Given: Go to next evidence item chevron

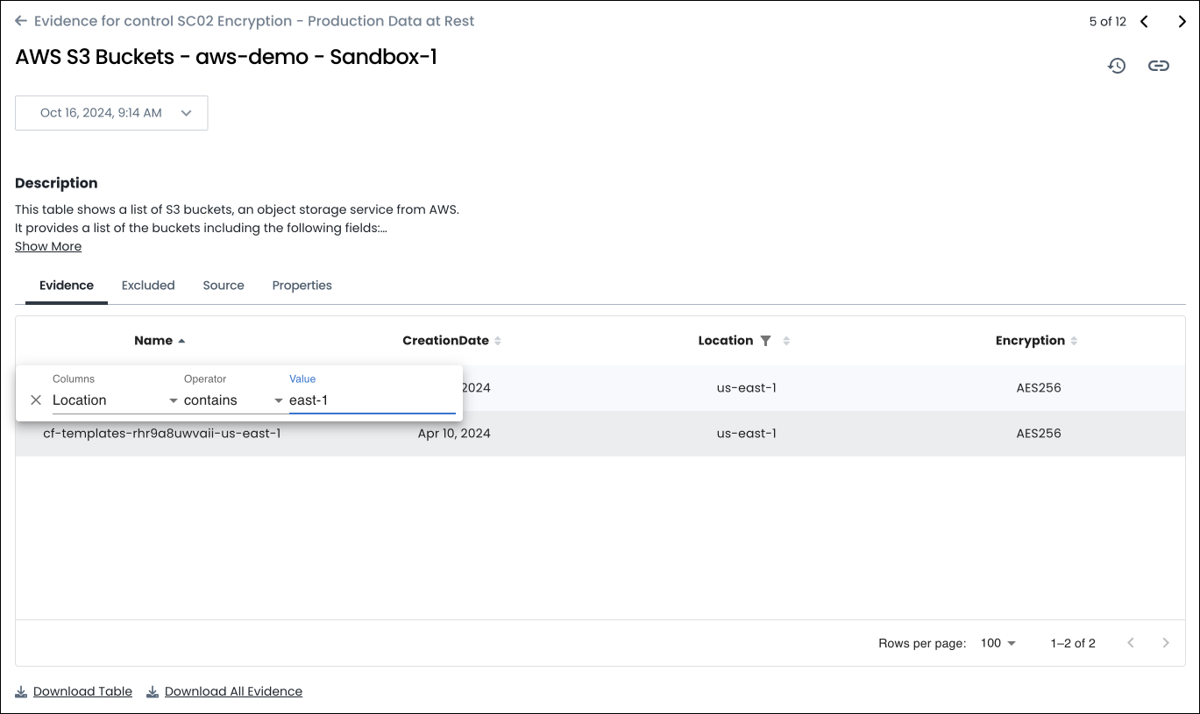Looking at the screenshot, I should click(x=1182, y=22).
